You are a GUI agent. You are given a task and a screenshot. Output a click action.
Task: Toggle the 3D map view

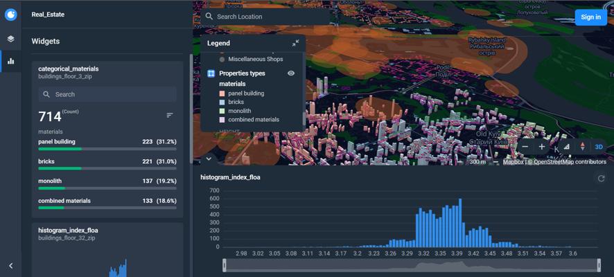[x=599, y=147]
